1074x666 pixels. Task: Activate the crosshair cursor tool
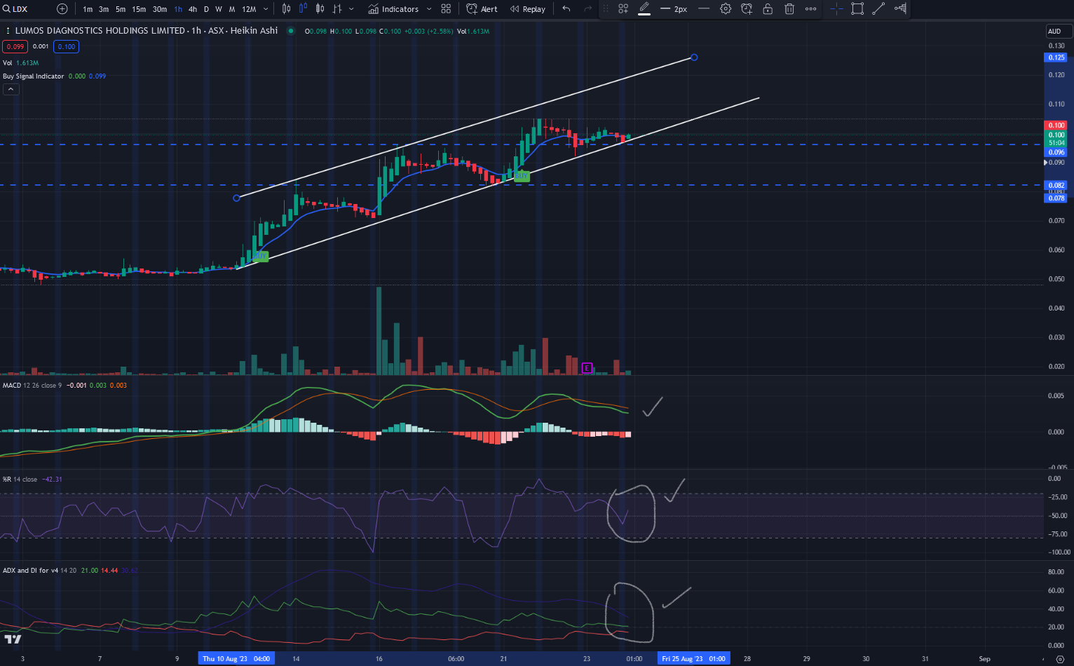836,9
